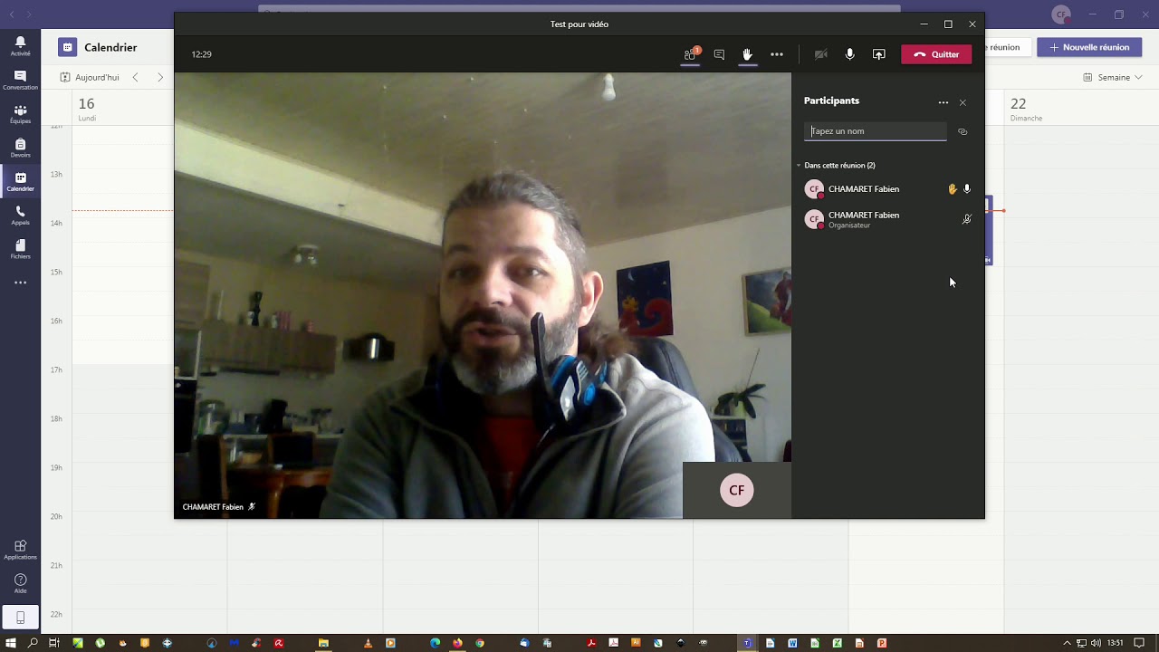The image size is (1159, 652).
Task: Go to Équipes in the sidebar
Action: (x=20, y=114)
